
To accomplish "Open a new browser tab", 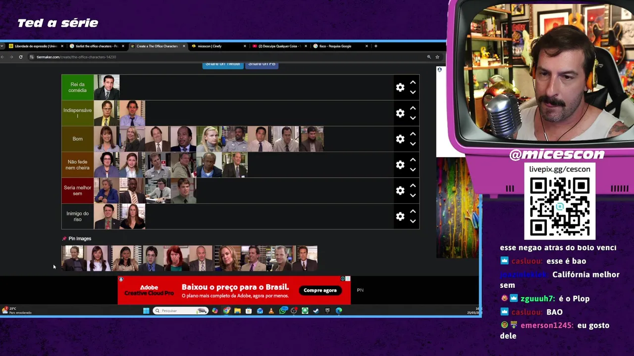I will tap(375, 46).
